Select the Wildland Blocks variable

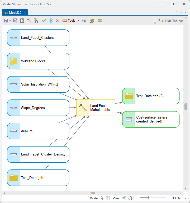(x=38, y=61)
